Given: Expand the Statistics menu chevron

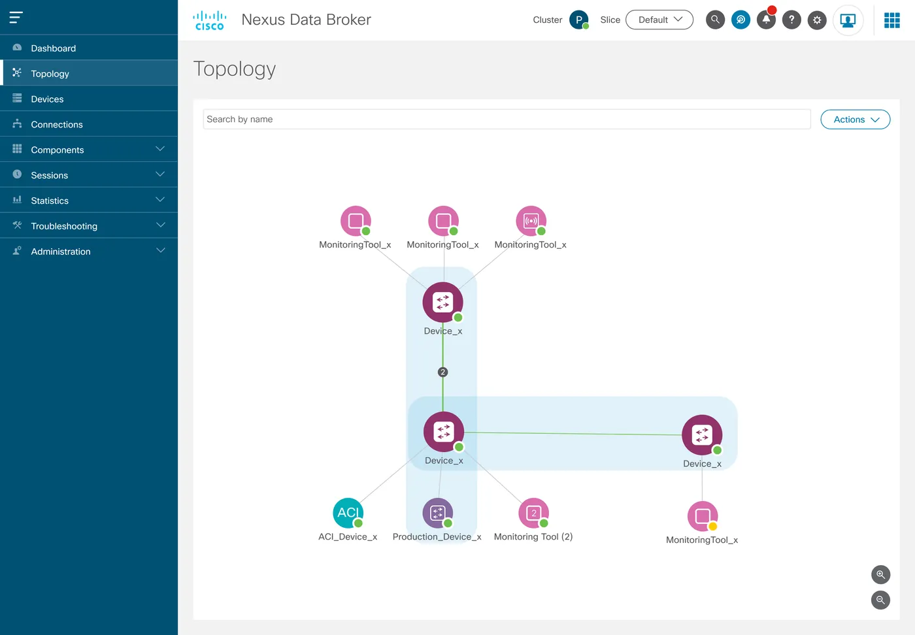Looking at the screenshot, I should coord(160,201).
